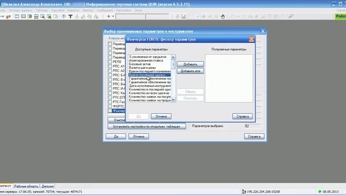Click Установить настройки по открытым таблицам button

point(147,126)
